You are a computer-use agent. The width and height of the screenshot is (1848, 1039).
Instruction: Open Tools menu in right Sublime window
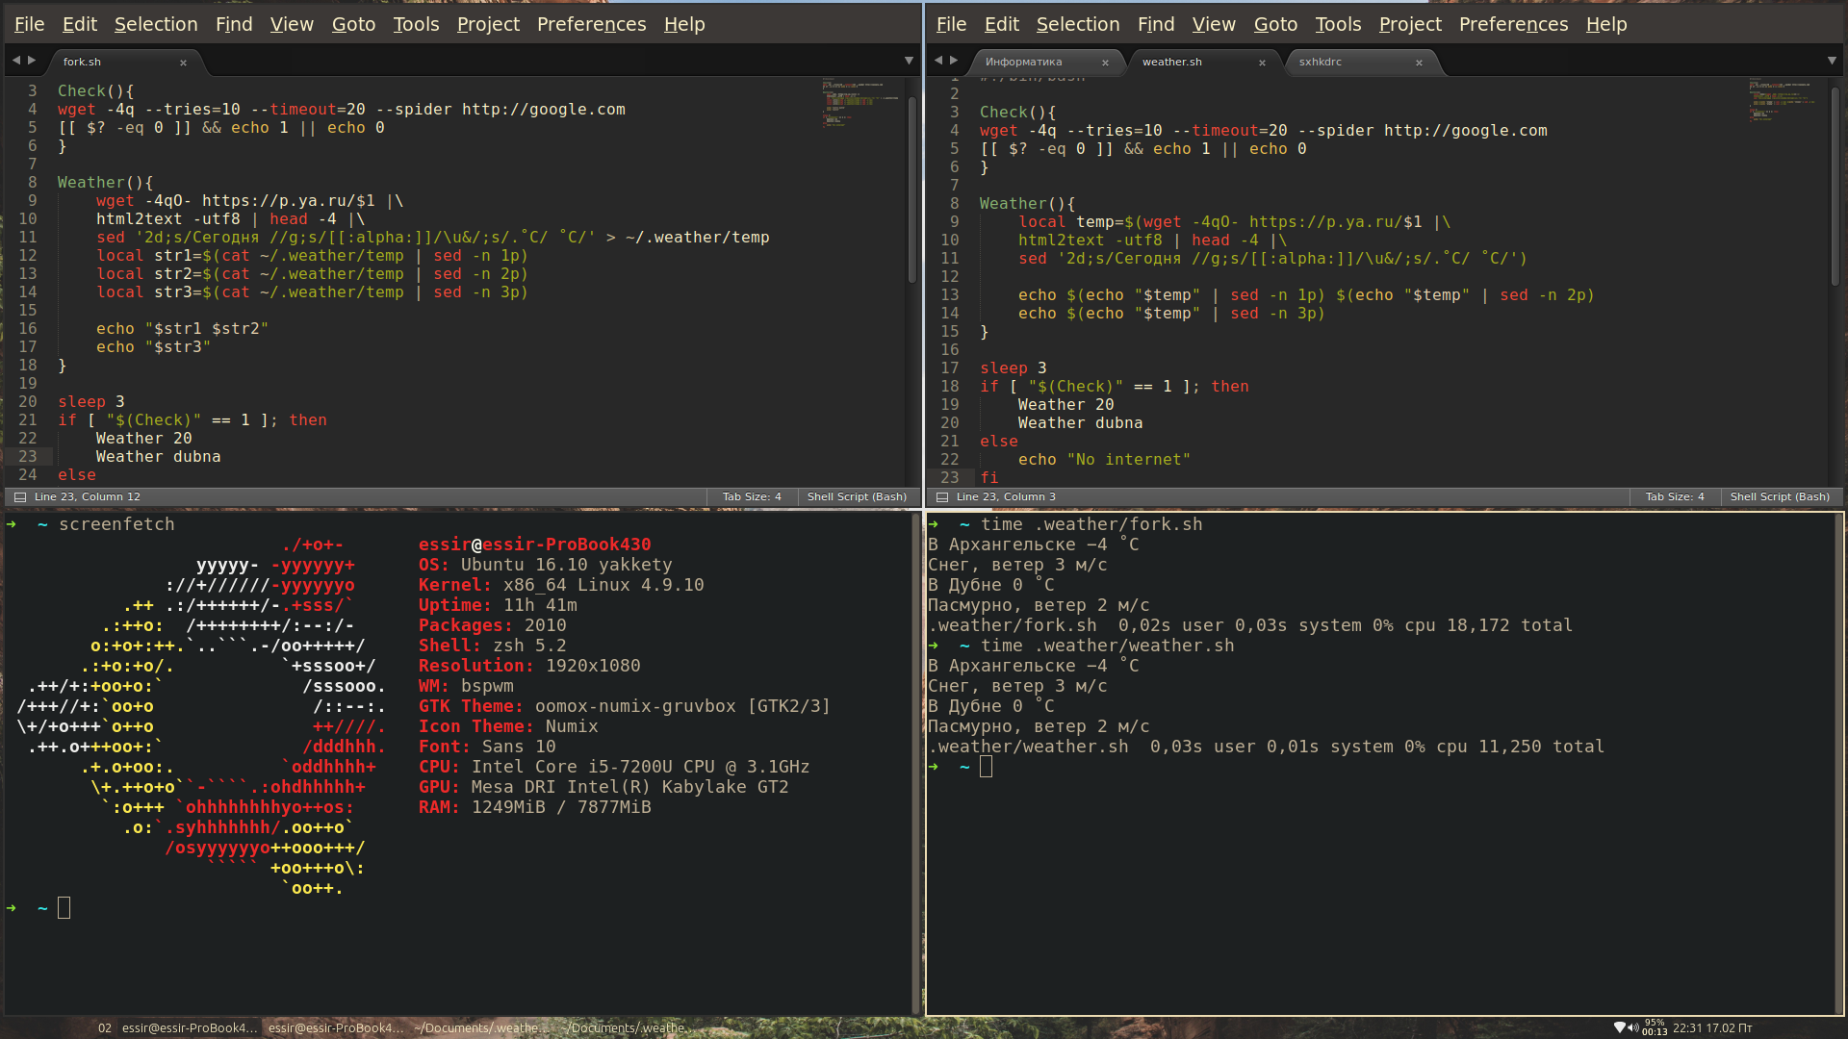[1338, 24]
